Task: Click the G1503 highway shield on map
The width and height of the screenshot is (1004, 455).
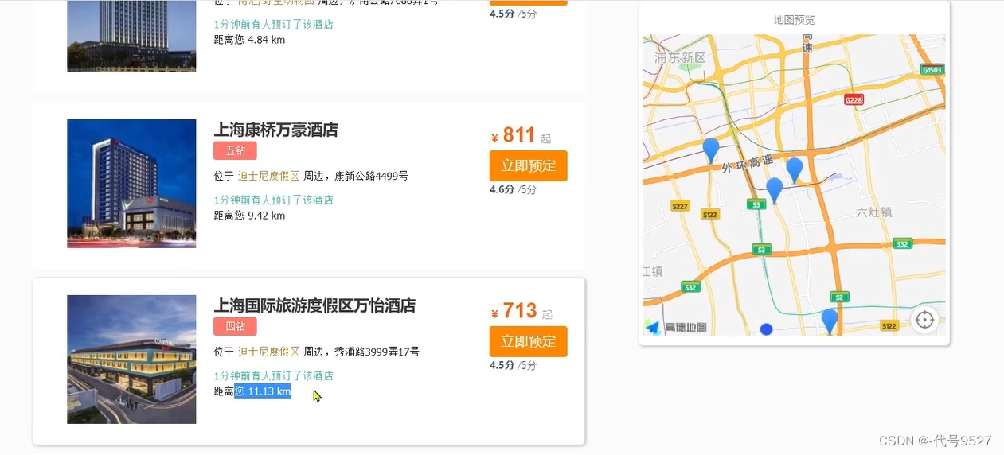Action: [x=932, y=70]
